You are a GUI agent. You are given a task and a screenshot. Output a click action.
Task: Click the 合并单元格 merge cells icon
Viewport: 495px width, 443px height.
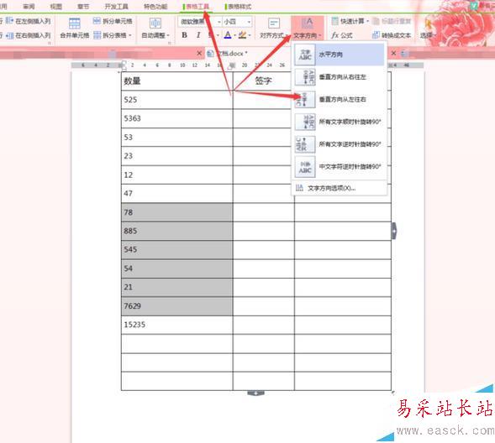click(x=75, y=23)
